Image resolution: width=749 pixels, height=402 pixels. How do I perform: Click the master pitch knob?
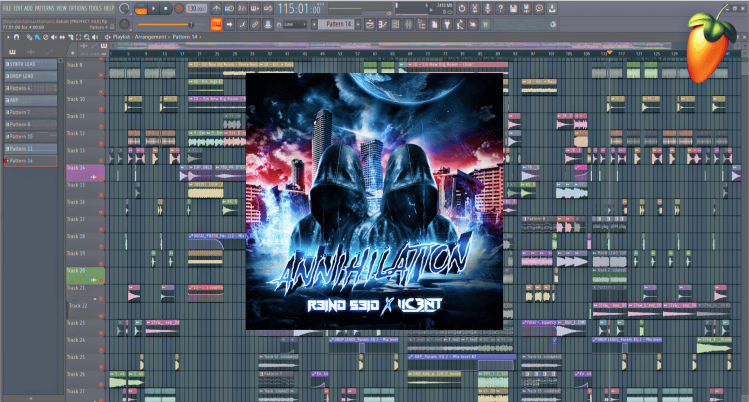[124, 24]
